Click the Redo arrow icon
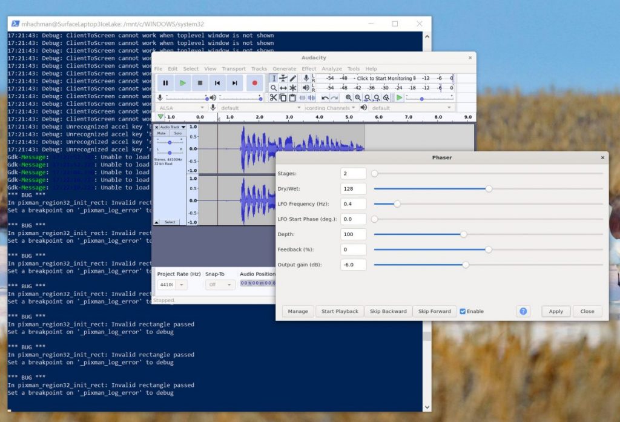620x422 pixels. pos(334,97)
